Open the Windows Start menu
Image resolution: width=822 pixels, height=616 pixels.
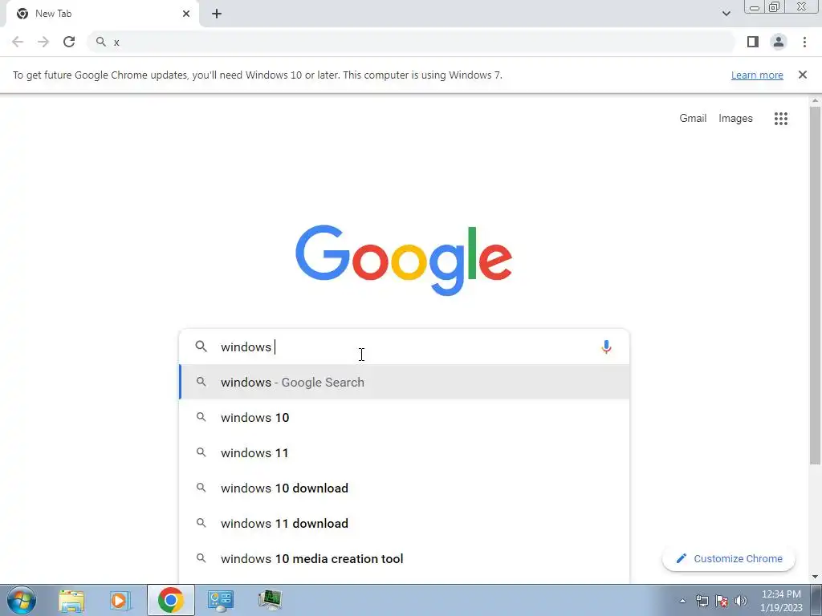coord(22,600)
